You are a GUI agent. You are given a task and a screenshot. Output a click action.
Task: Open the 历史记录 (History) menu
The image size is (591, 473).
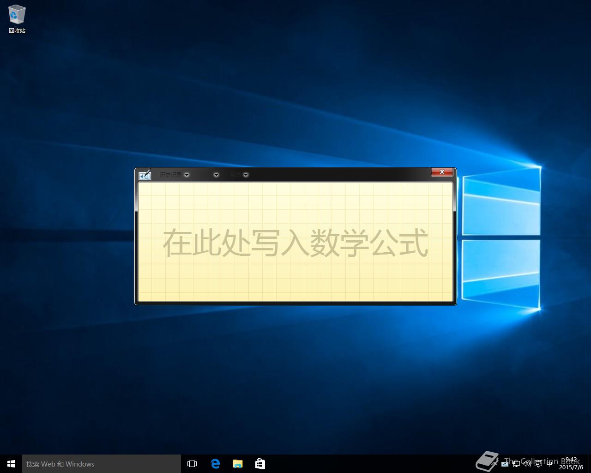[174, 175]
